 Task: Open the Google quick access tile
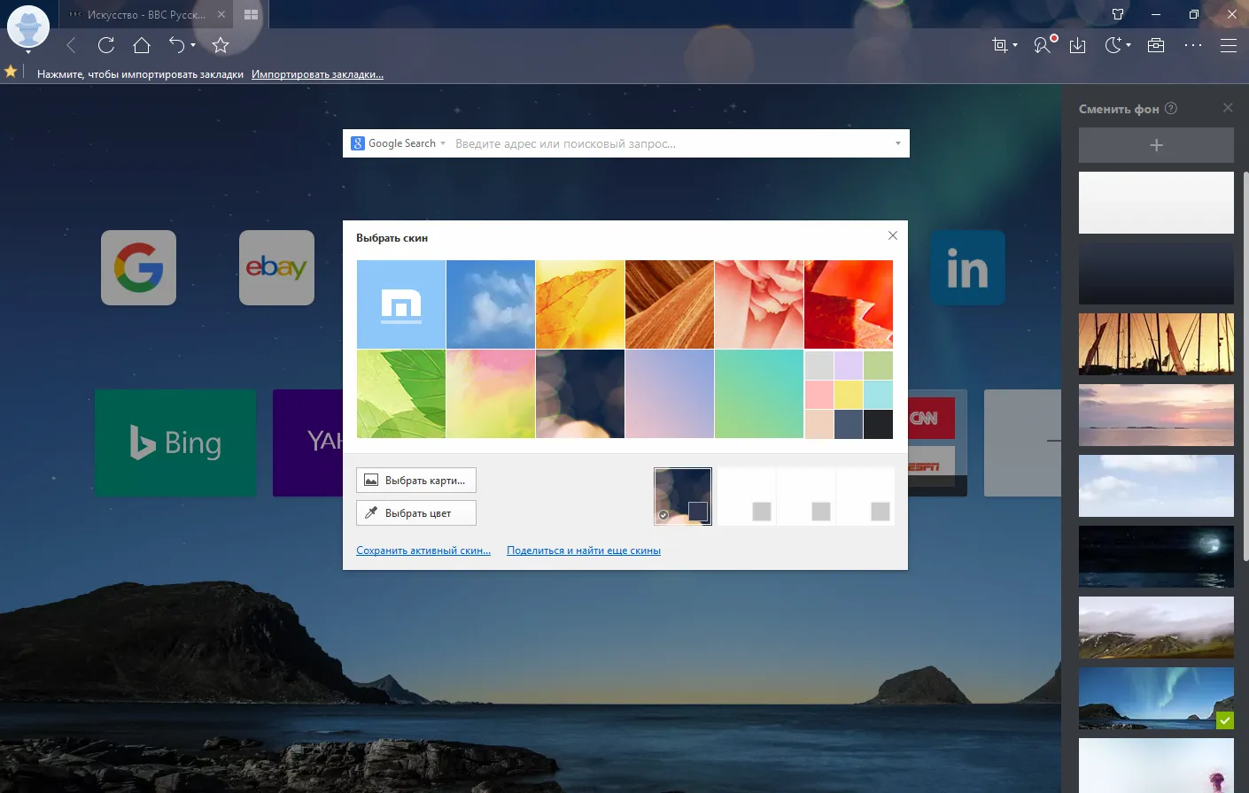138,268
